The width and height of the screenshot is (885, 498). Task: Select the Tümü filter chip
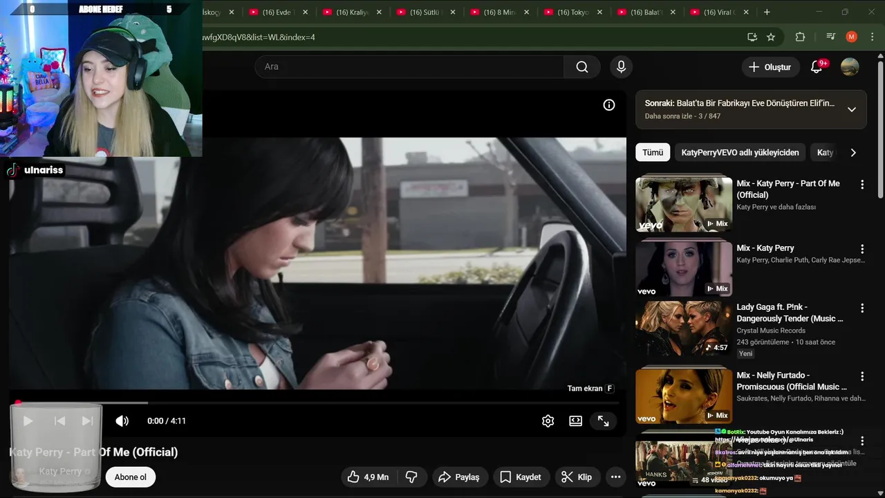click(653, 152)
